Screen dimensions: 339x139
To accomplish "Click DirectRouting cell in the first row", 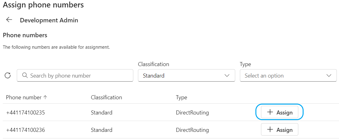I will (192, 113).
